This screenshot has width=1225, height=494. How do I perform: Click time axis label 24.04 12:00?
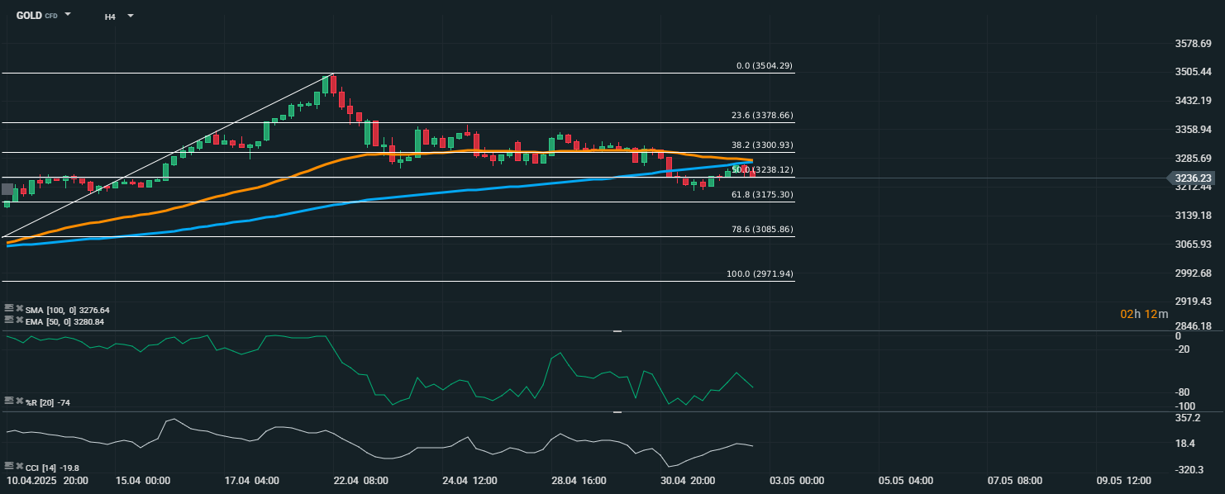[x=470, y=480]
